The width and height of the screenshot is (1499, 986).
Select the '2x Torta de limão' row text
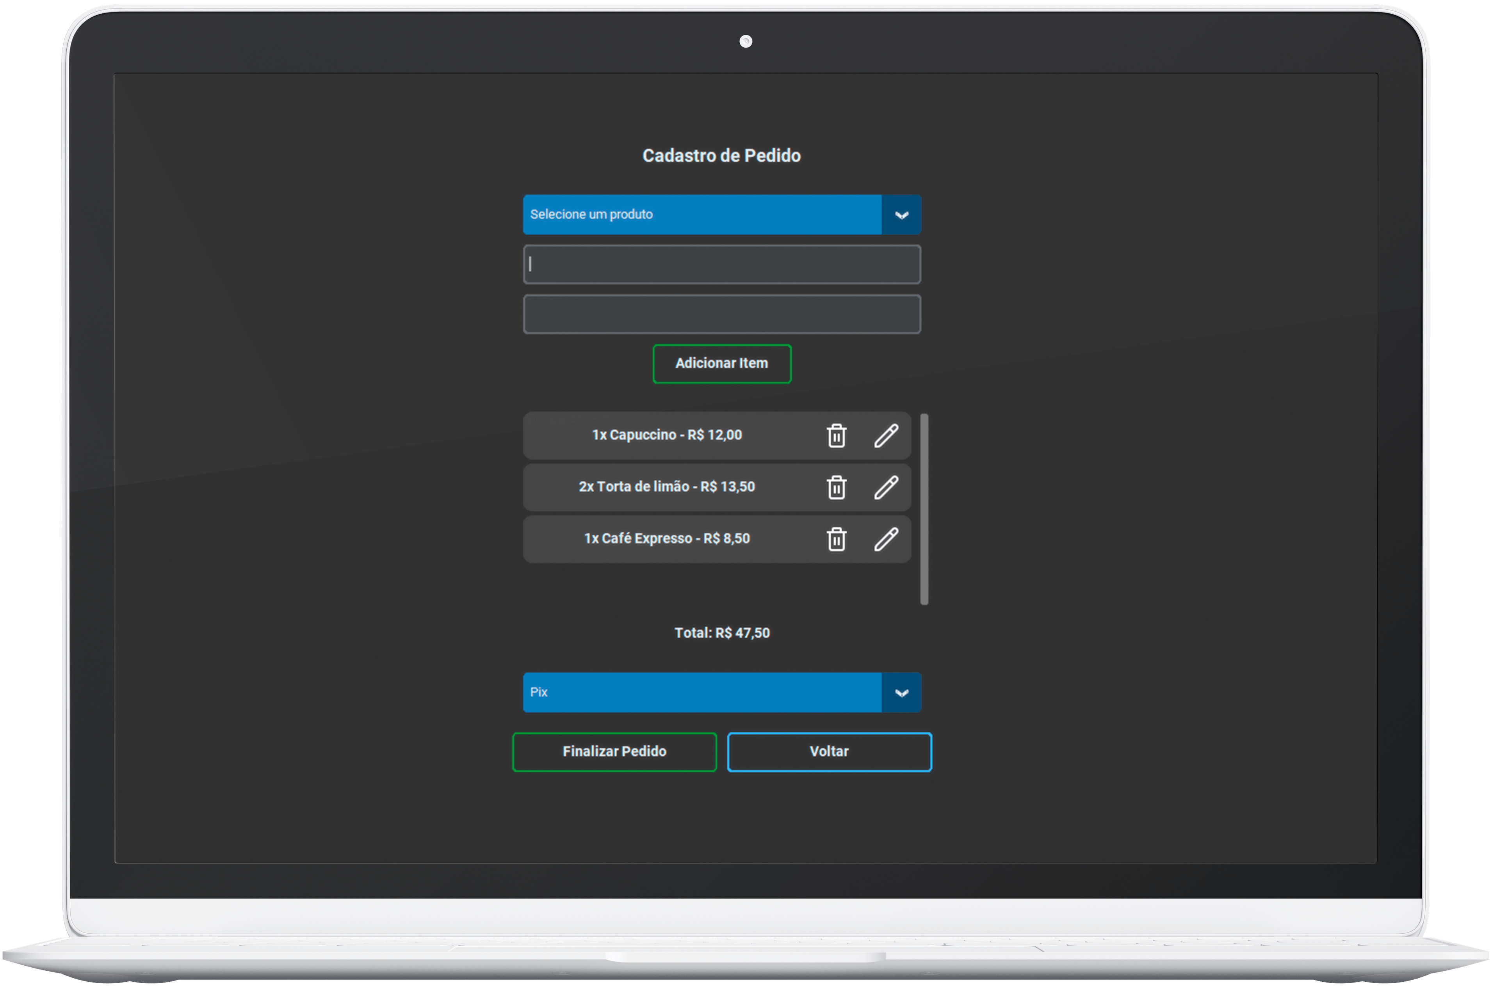click(x=666, y=487)
